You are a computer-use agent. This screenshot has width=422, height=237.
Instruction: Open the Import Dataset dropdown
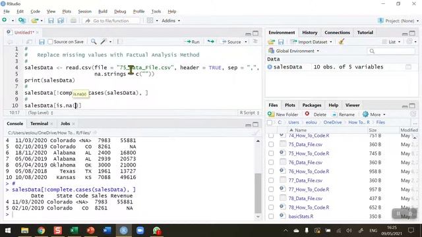(x=311, y=42)
